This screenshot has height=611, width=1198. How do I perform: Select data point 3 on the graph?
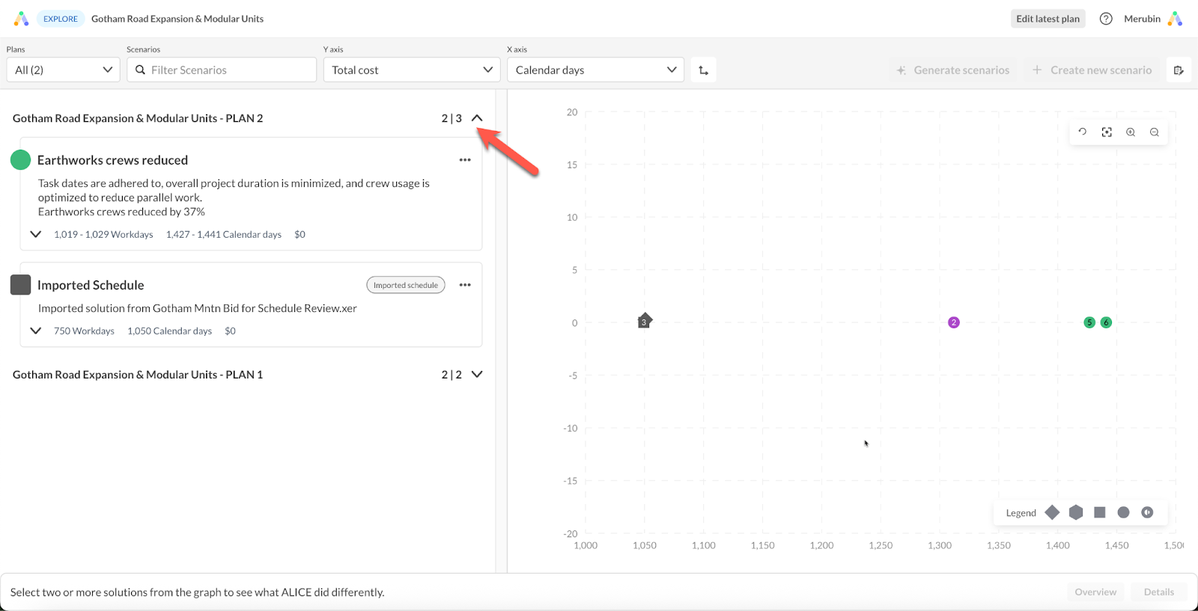coord(645,321)
